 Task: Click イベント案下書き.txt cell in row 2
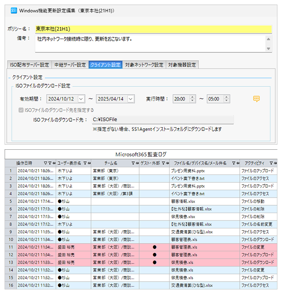[204, 179]
